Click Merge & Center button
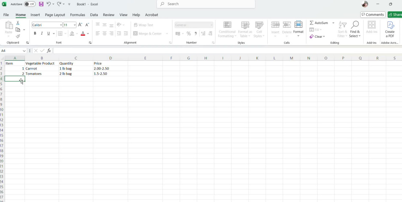This screenshot has width=402, height=202. click(148, 34)
